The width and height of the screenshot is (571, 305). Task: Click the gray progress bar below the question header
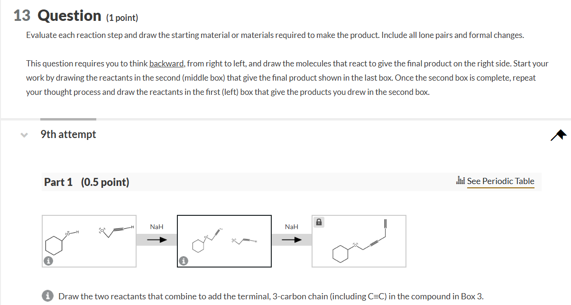[x=68, y=118]
